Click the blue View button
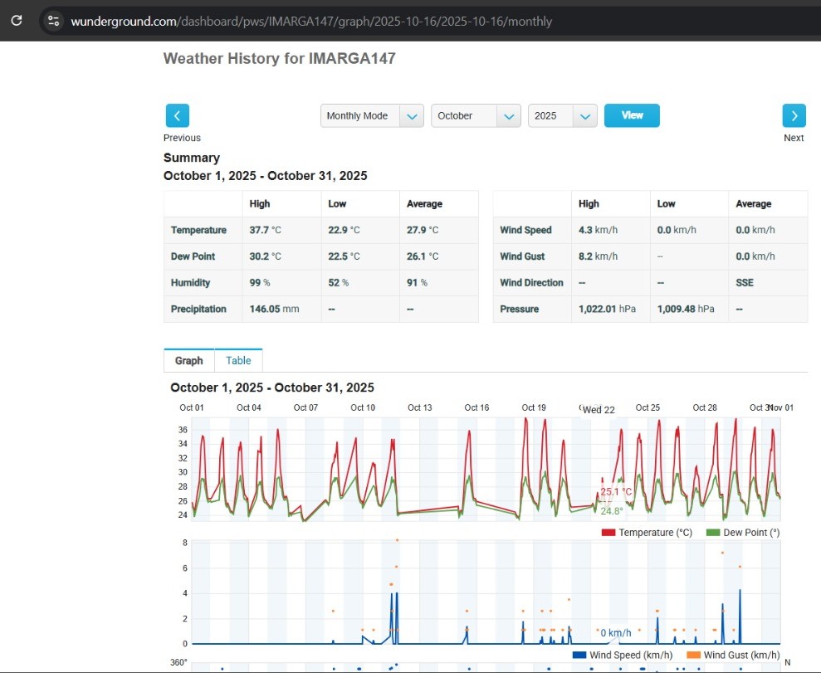Screen dimensions: 821x673 (632, 115)
